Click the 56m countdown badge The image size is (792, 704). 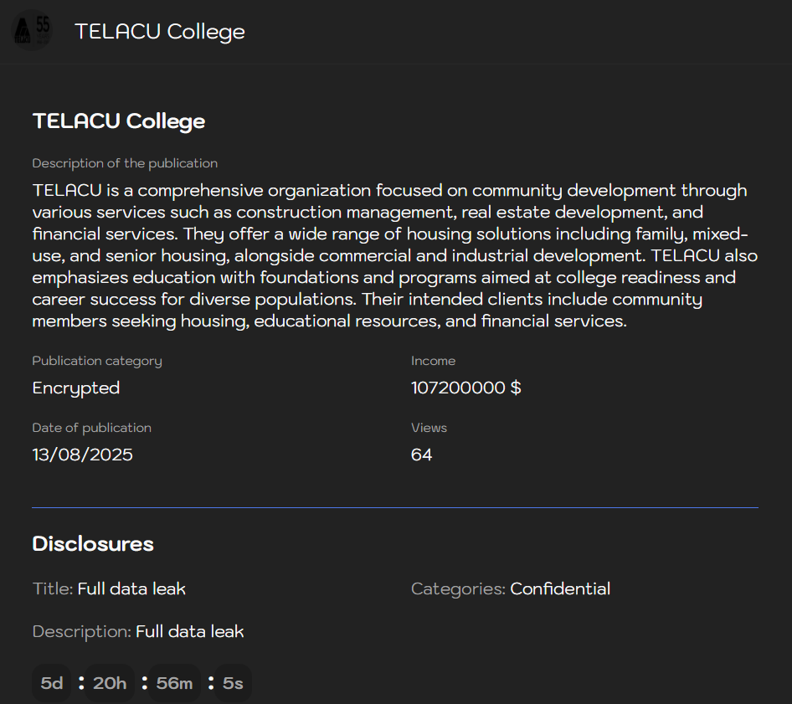pyautogui.click(x=173, y=683)
